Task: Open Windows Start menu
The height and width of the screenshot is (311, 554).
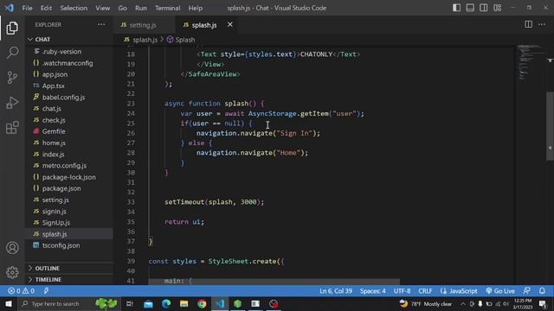Action: [x=8, y=303]
